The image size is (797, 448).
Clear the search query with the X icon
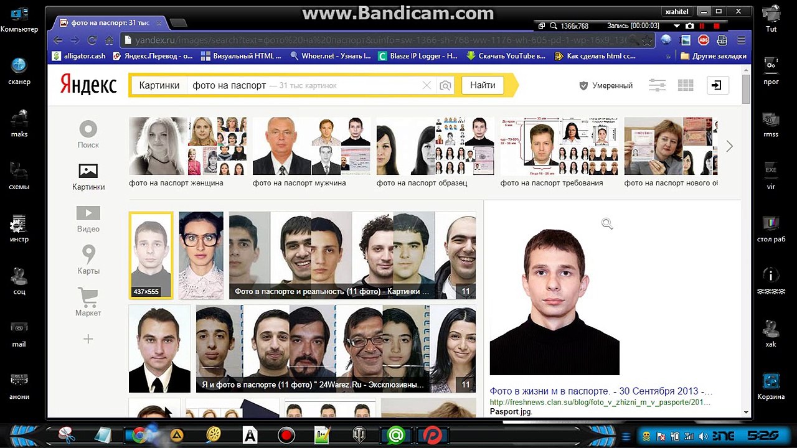(x=427, y=85)
